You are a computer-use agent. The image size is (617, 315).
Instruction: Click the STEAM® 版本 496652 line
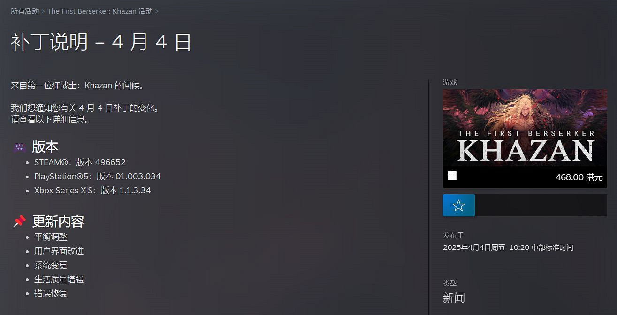pos(80,162)
